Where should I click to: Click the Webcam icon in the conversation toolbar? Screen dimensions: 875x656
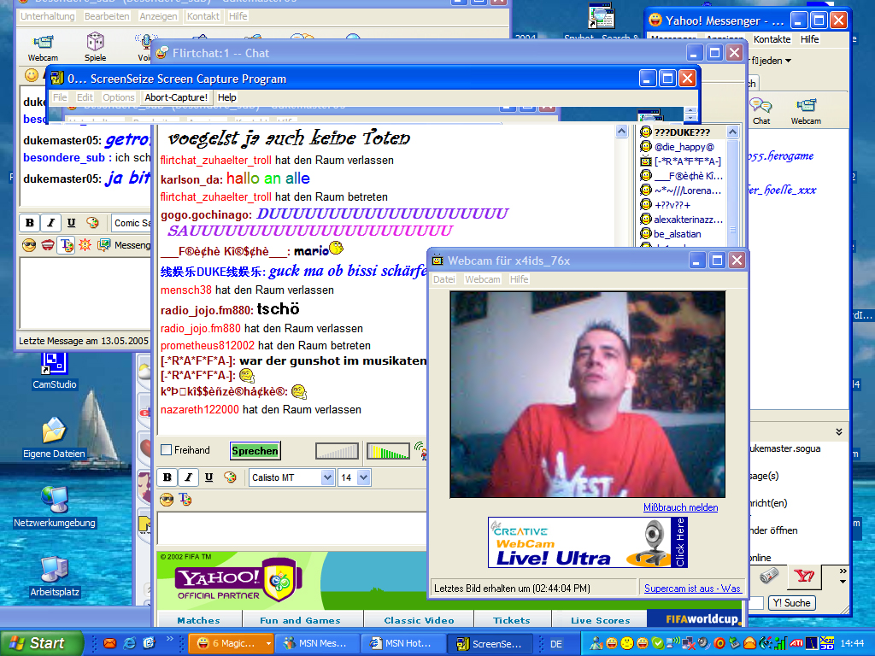tap(43, 46)
